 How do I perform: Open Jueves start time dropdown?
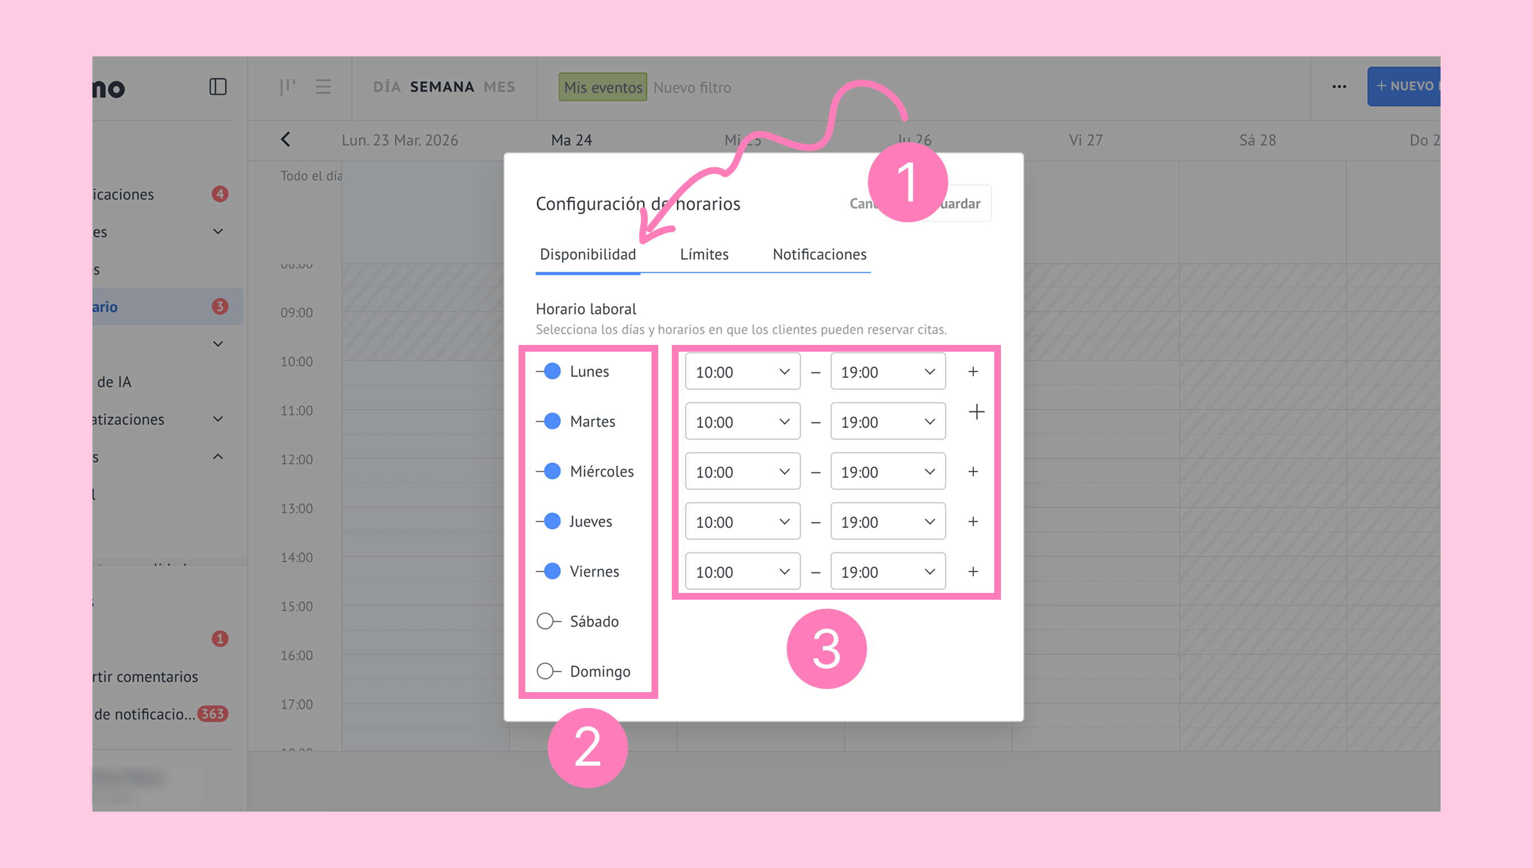[742, 522]
